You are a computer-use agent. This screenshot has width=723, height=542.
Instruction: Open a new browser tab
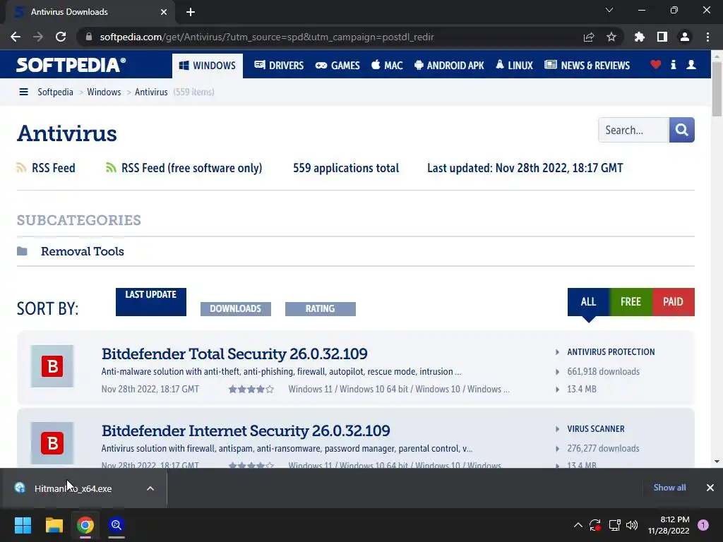[191, 12]
